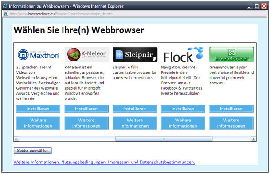
Task: Close the Internet Explorer window
Action: 264,6
